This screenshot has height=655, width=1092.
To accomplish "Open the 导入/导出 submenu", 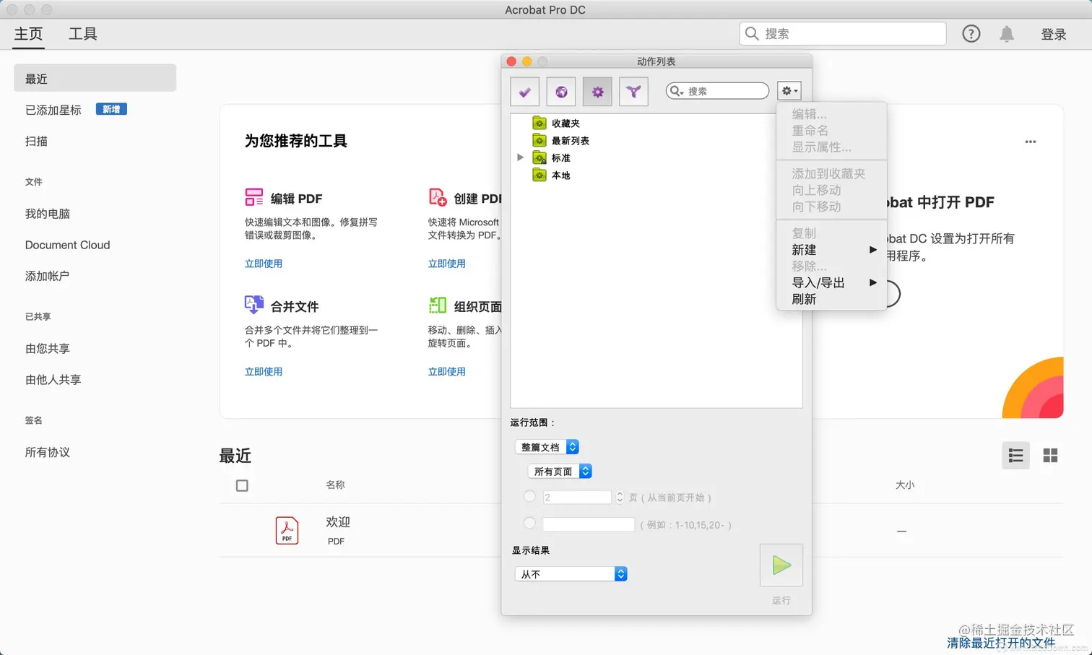I will 831,283.
